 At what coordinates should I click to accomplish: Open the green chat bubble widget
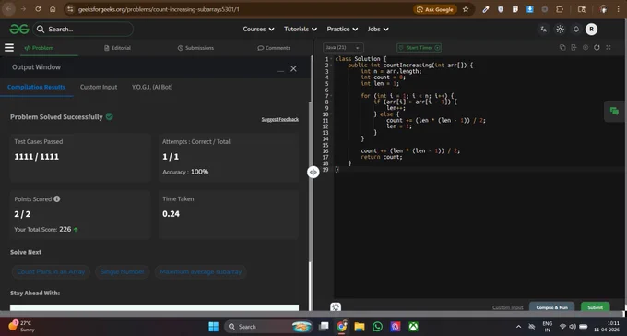pos(614,112)
